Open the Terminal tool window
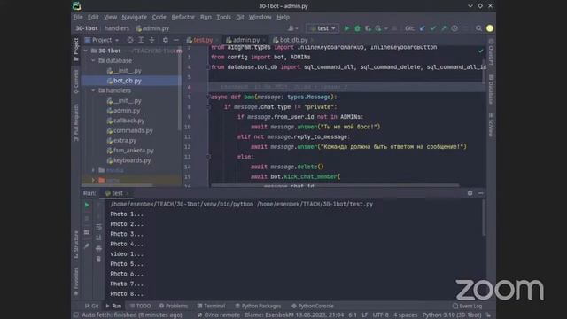This screenshot has height=319, width=567. [211, 306]
